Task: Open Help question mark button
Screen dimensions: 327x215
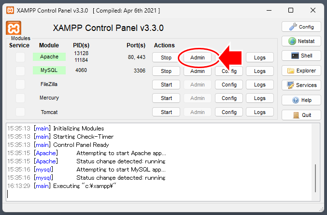Action: coord(301,100)
